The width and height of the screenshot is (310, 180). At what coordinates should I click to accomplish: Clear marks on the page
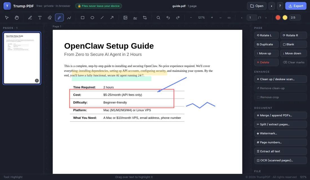[x=293, y=62]
